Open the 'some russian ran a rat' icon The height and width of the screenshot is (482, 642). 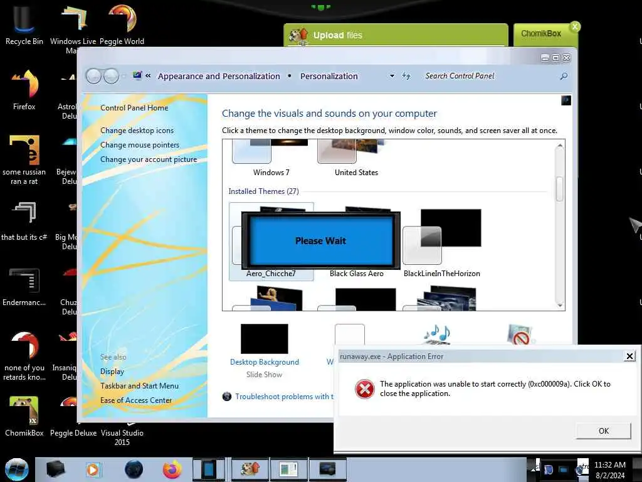click(x=24, y=160)
